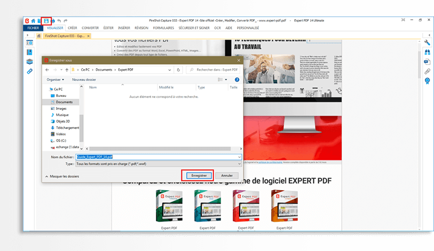
Task: Open the layers panel icon in left sidebar
Action: point(29,62)
